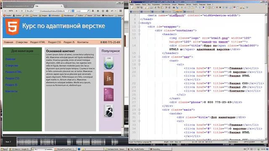
Task: Close the Title tab in Firefox
Action: tap(62, 6)
